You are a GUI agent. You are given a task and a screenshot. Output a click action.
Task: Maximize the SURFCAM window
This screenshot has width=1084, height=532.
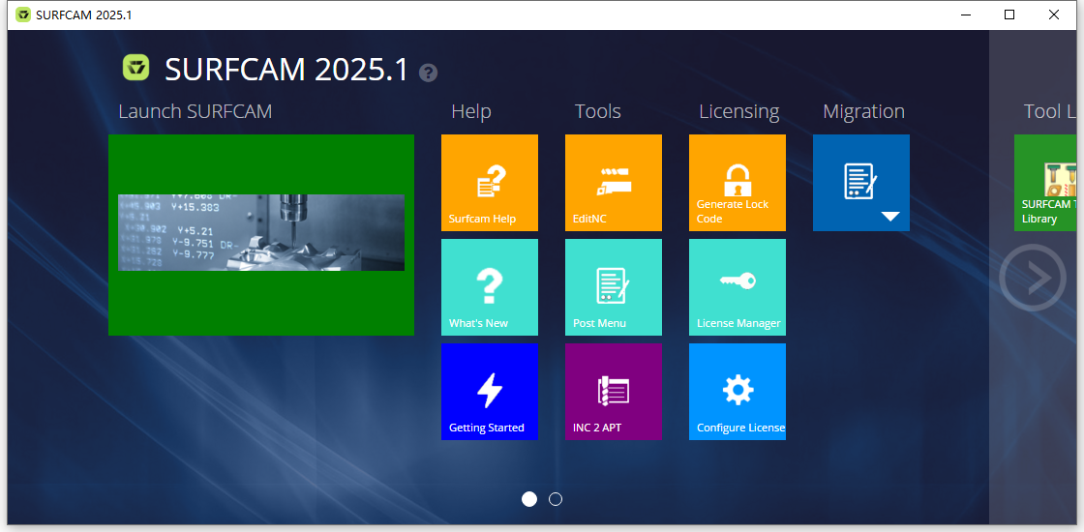1009,15
